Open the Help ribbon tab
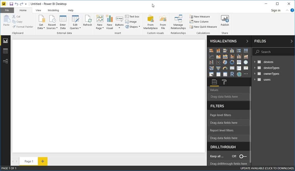 click(x=71, y=10)
